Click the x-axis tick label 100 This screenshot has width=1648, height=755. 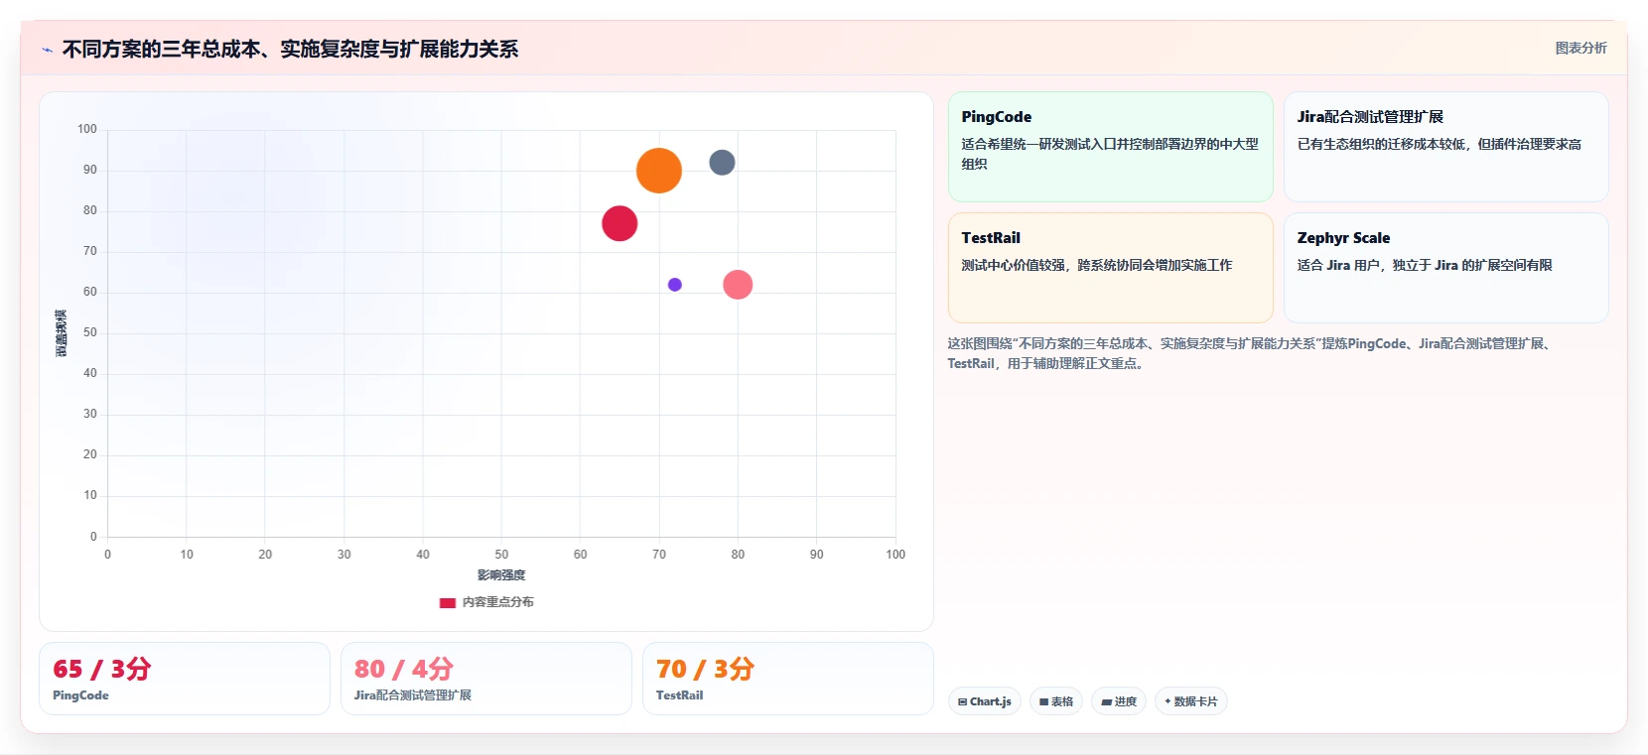(895, 555)
